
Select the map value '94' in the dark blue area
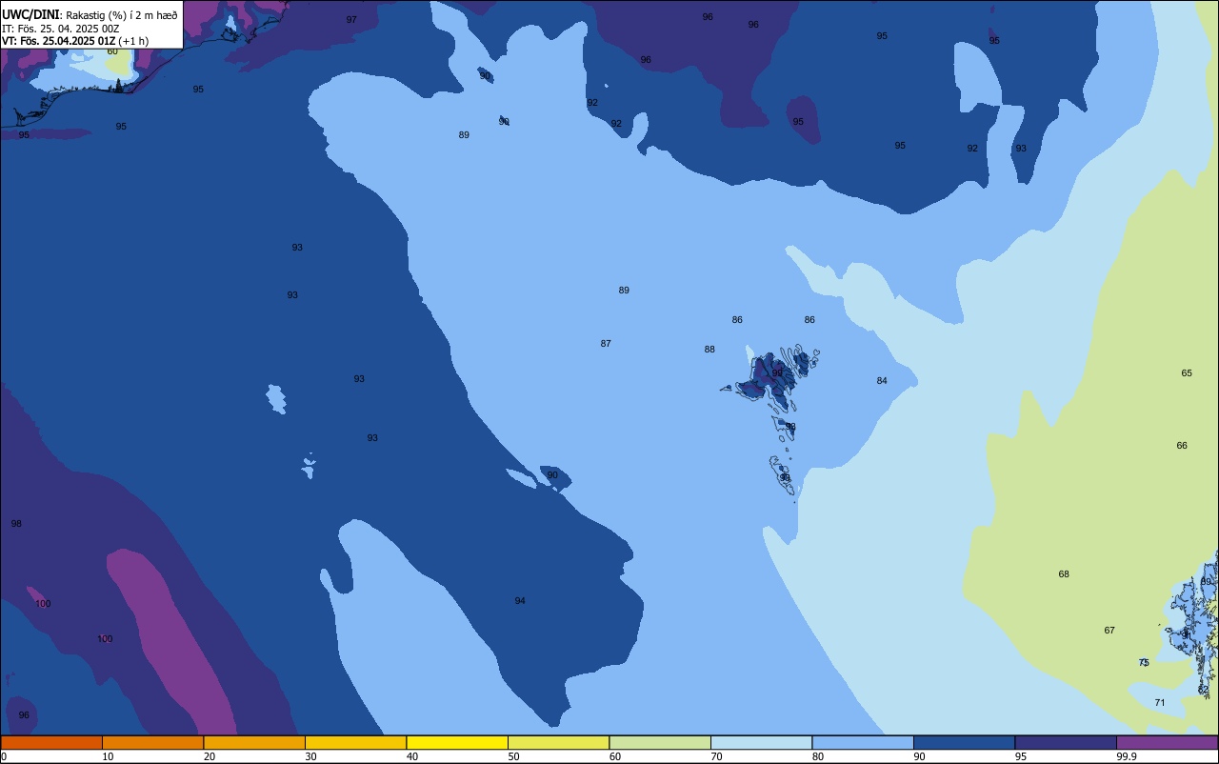pyautogui.click(x=520, y=601)
